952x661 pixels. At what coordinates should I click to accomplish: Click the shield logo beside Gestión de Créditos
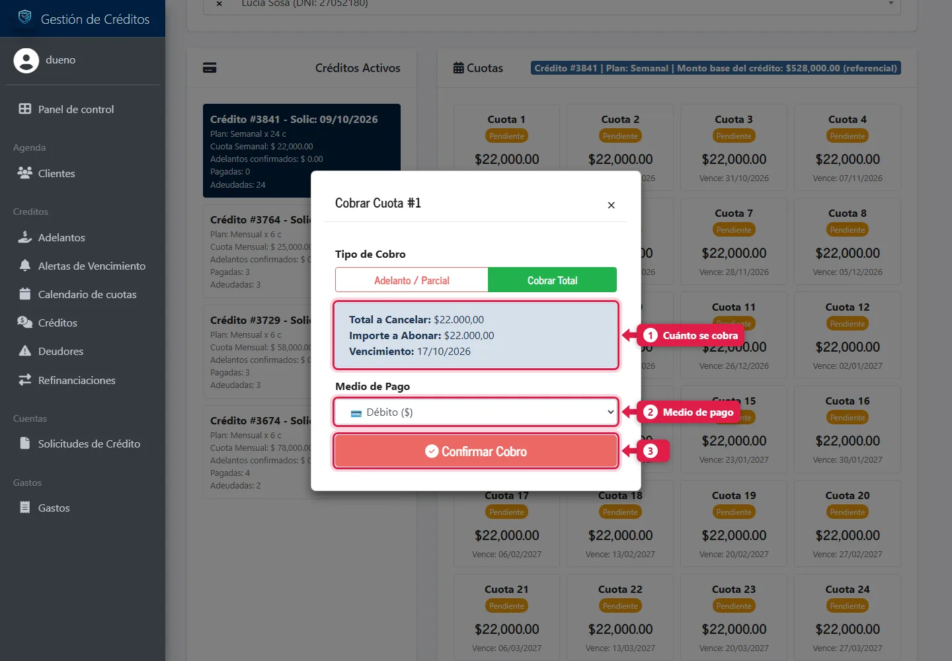coord(25,17)
